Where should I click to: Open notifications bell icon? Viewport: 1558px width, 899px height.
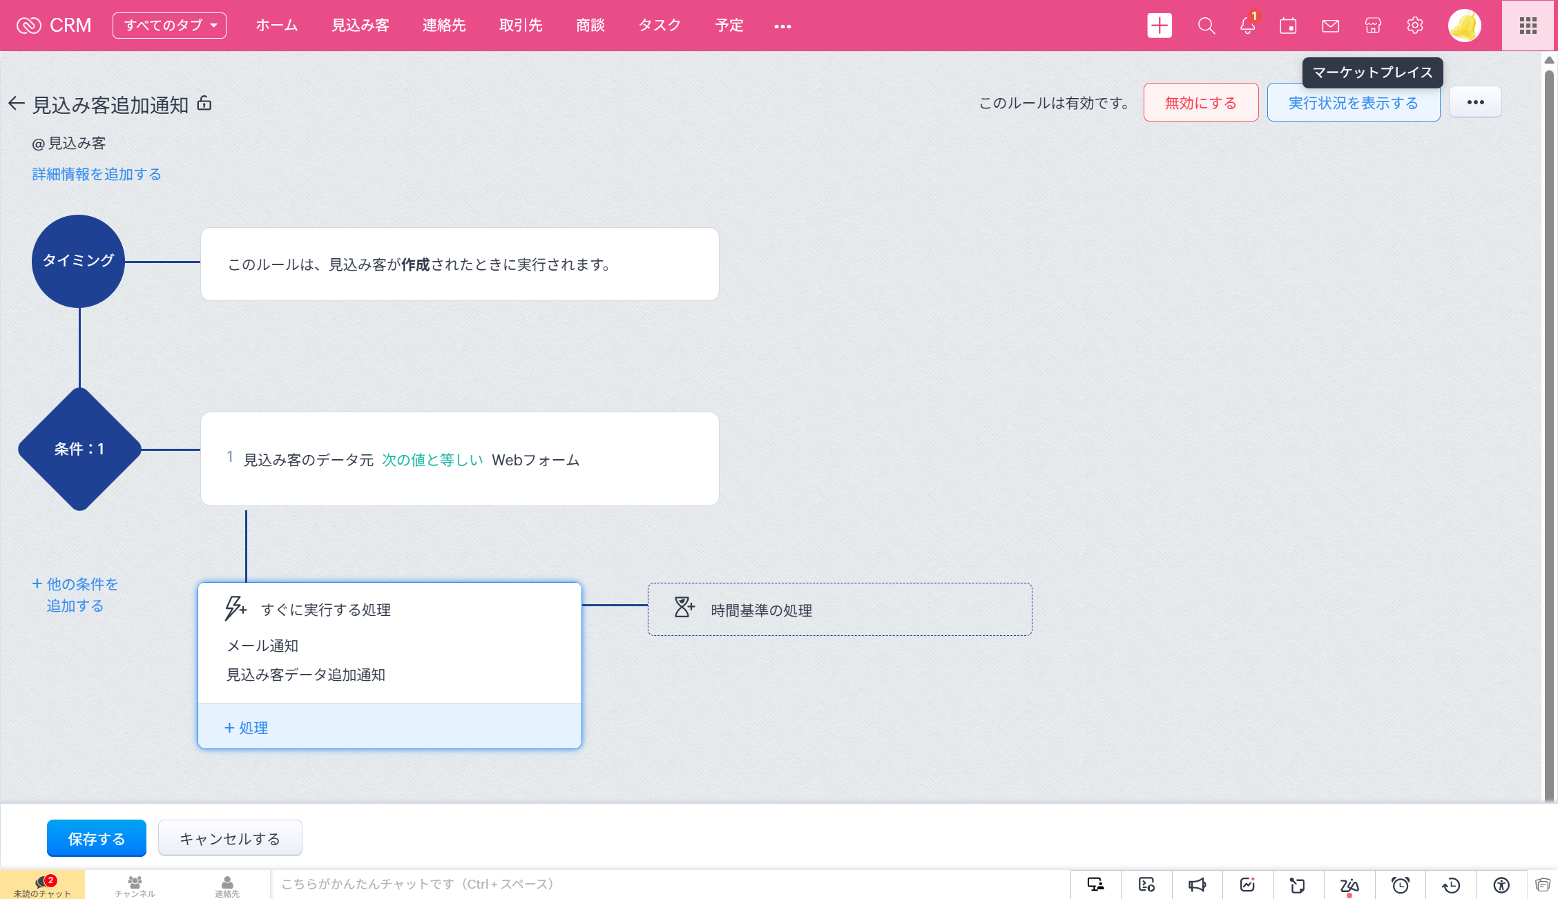(1247, 26)
